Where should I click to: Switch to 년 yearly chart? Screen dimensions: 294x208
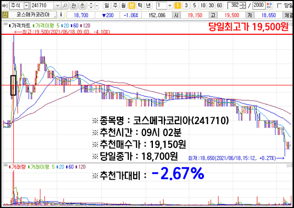tap(148, 5)
